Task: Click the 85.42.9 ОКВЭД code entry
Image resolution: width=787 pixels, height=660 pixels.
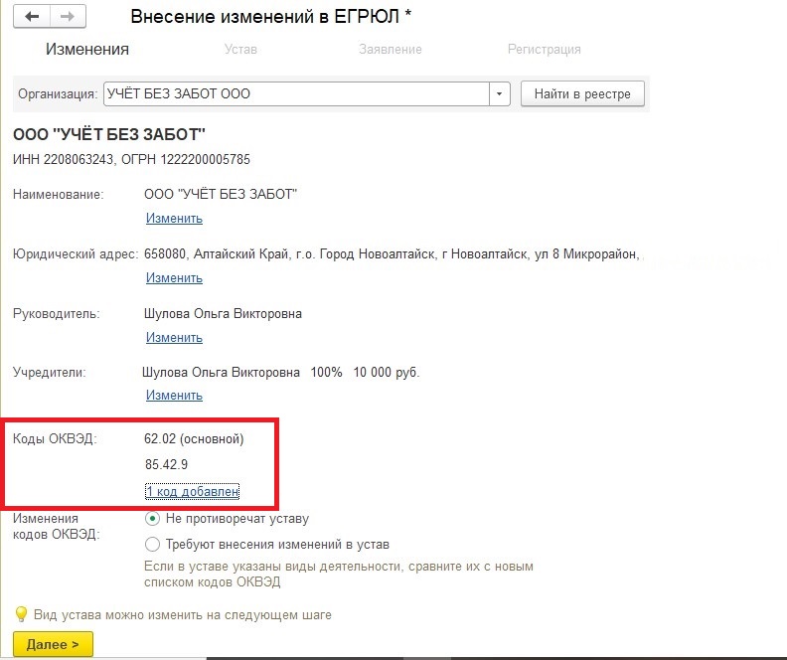Action: click(166, 464)
